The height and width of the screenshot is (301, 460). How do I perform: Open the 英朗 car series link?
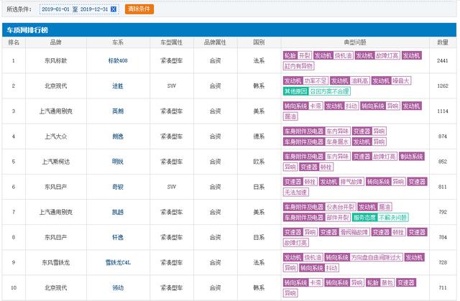point(118,111)
